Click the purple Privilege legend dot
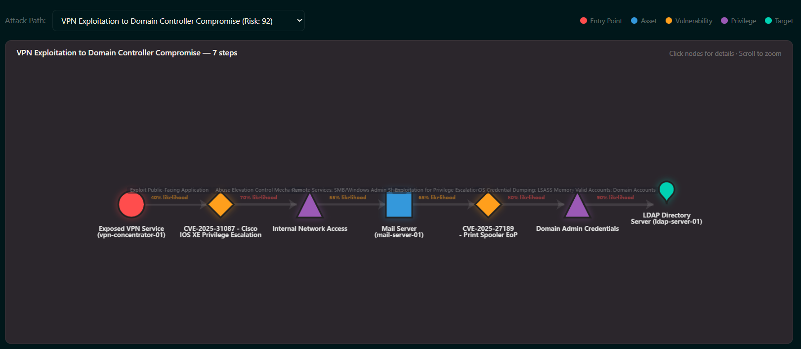 click(x=724, y=21)
